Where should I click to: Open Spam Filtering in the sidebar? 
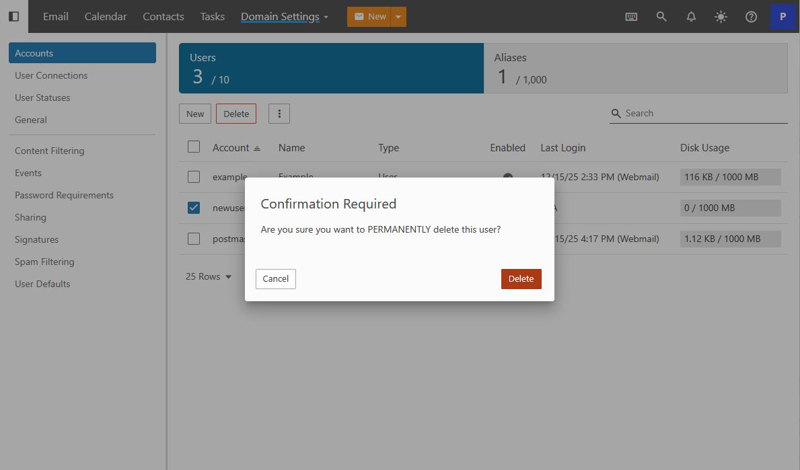44,262
